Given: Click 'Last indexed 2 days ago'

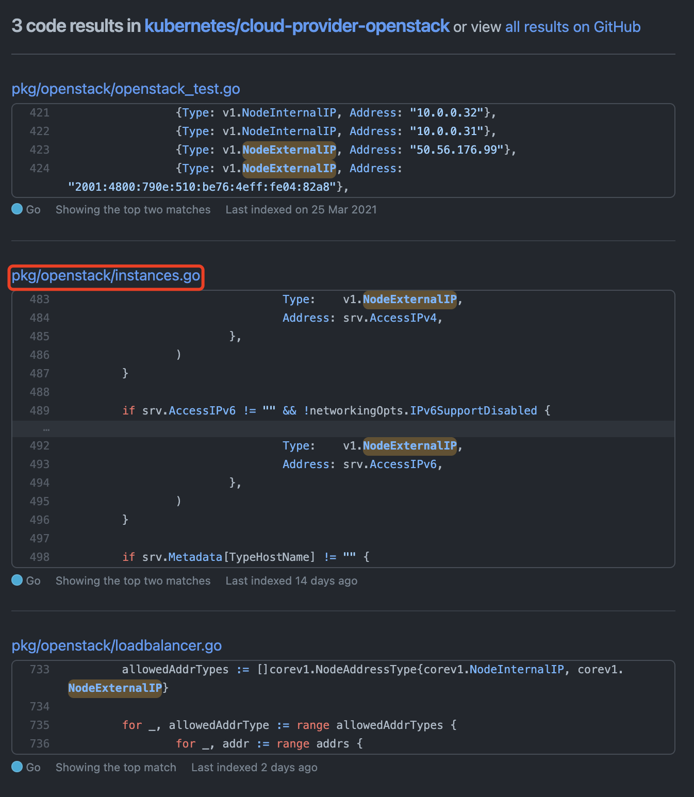Looking at the screenshot, I should point(254,767).
